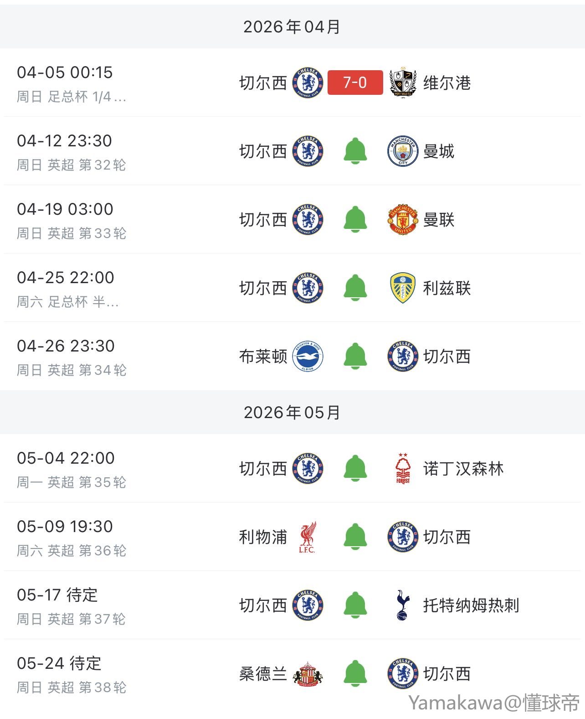Enable reminder bell for Sunderland vs Chelsea match
The width and height of the screenshot is (585, 719).
click(355, 673)
